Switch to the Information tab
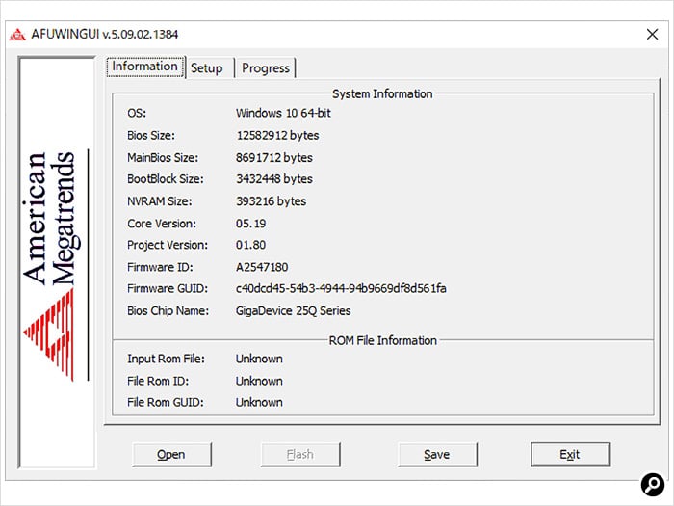674x506 pixels. [145, 67]
